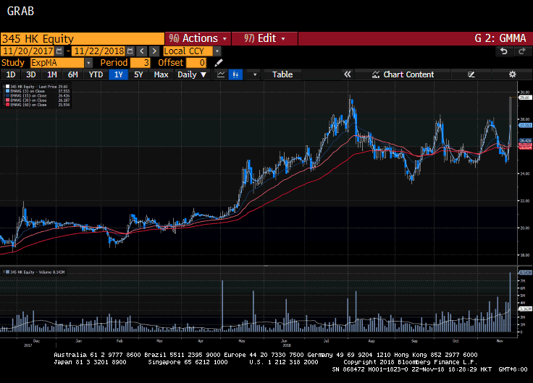This screenshot has height=383, width=533.
Task: Expand the chart type options arrow
Action: pyautogui.click(x=255, y=74)
